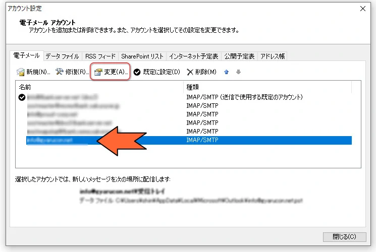Delete the selected account (削除)
This screenshot has width=376, height=252.
(x=201, y=72)
